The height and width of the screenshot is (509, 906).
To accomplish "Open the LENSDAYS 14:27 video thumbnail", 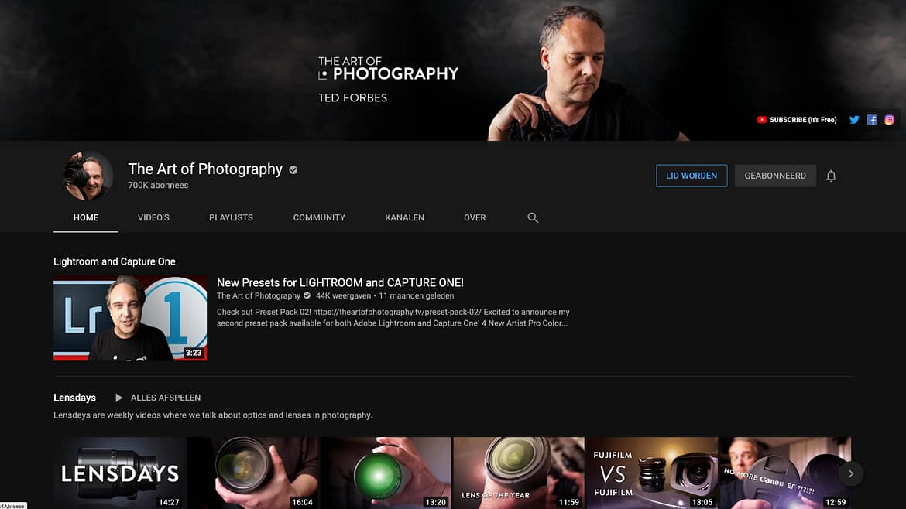I will coord(120,473).
